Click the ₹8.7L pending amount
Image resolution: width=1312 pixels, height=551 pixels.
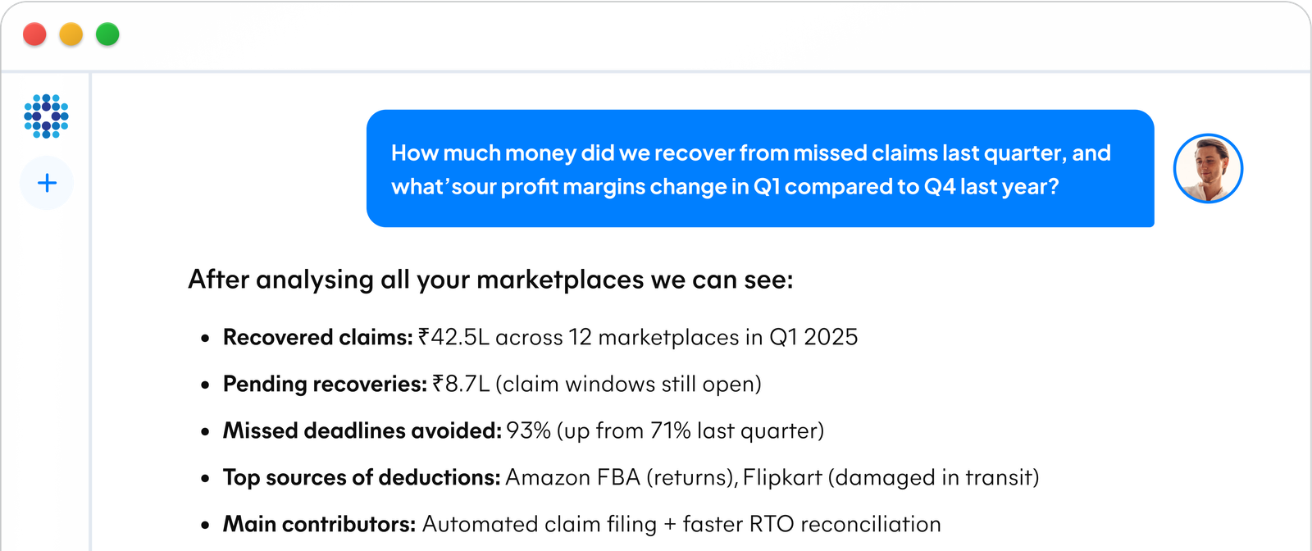461,384
